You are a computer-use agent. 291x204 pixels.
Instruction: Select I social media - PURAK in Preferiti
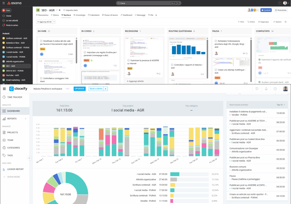pyautogui.click(x=16, y=56)
